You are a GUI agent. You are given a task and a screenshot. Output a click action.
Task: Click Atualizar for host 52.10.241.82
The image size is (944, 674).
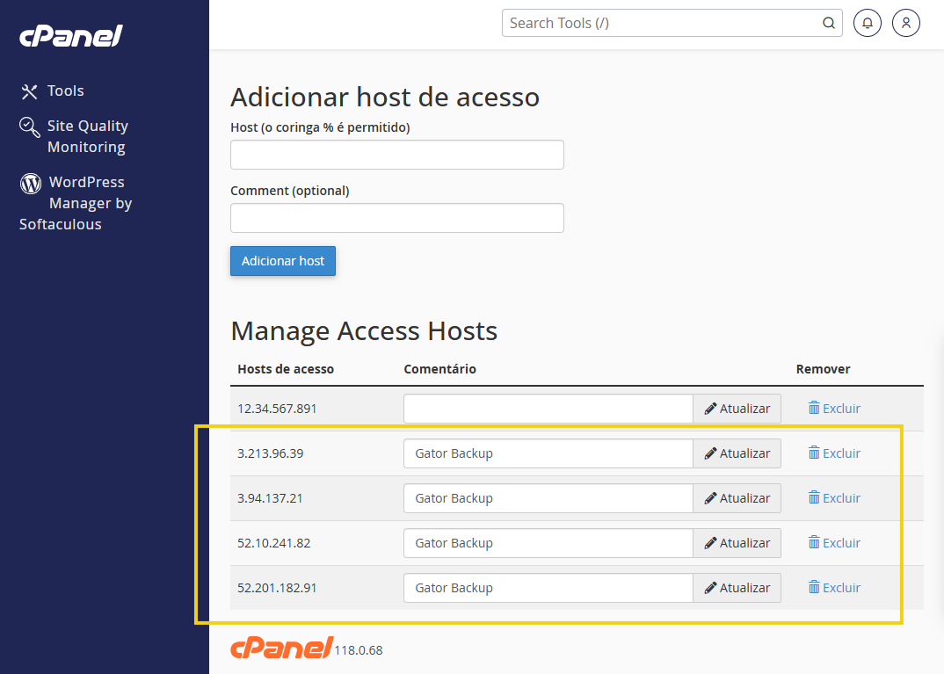(737, 543)
